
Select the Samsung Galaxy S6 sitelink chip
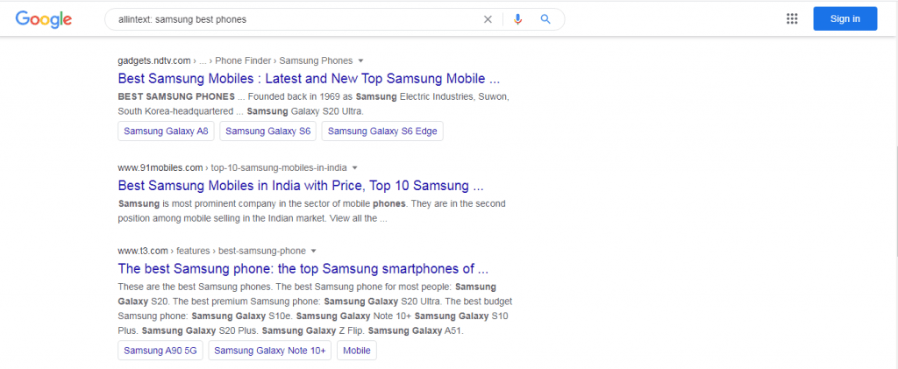point(268,131)
